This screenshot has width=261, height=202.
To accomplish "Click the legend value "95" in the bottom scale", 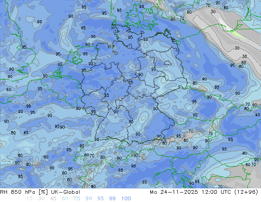I will tap(100, 199).
